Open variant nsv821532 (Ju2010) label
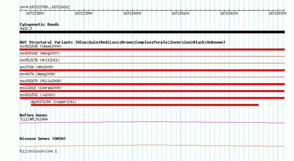Image resolution: width=294 pixels, height=161 pixels. (x=38, y=95)
